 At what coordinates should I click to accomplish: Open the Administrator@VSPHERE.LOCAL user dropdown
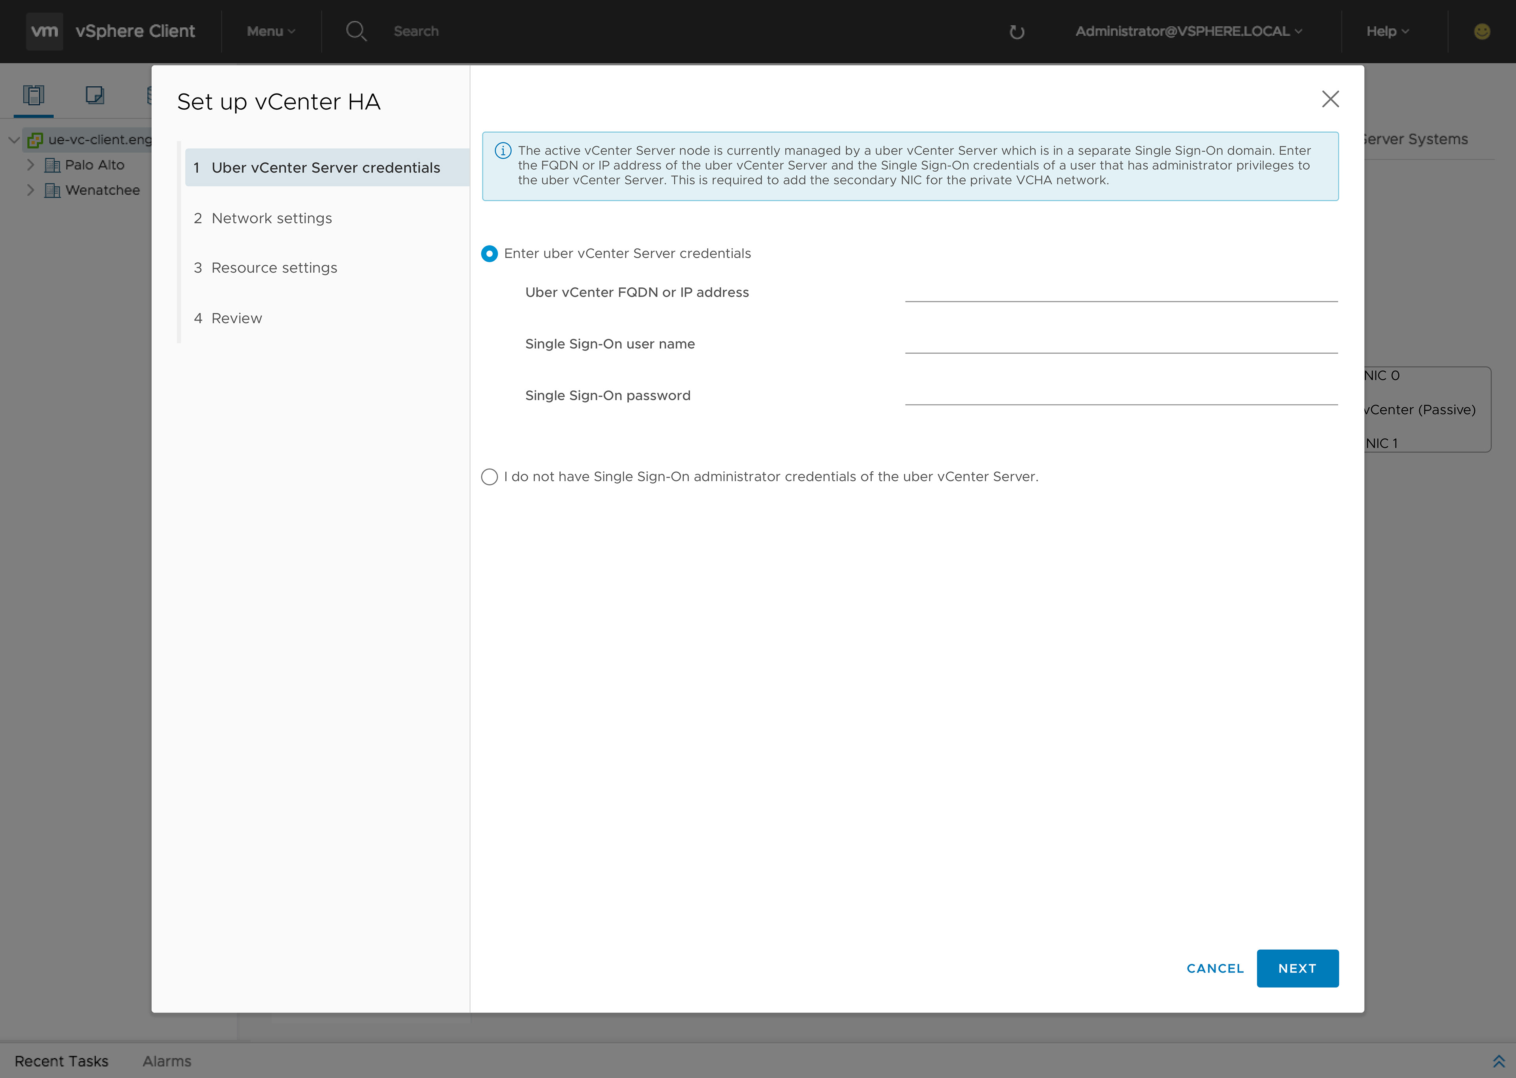(1189, 31)
